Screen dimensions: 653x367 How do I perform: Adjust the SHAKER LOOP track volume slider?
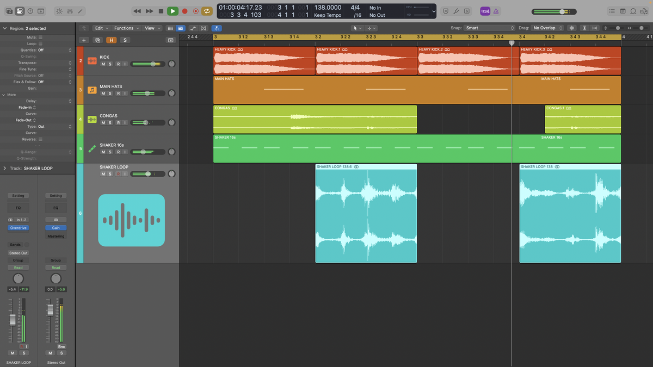[147, 174]
